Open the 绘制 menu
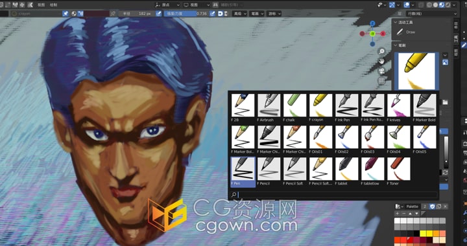The image size is (467, 246). tap(53, 5)
